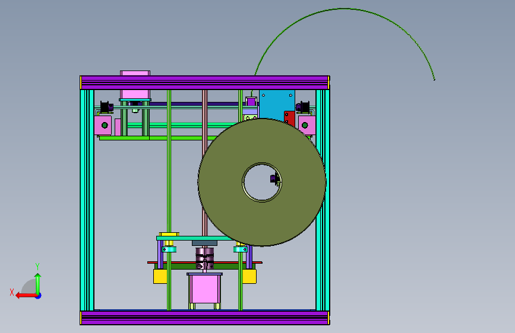Click the green Y axis arrow of triad
The height and width of the screenshot is (333, 515).
click(38, 283)
